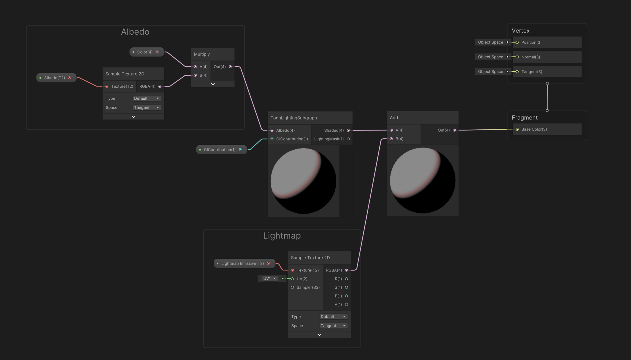Screen dimensions: 631x360
Task: Select the Lightmap Emissive(T2) property node
Action: point(242,263)
